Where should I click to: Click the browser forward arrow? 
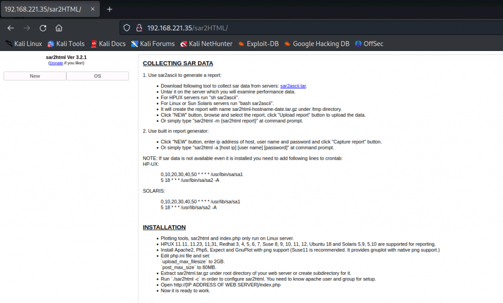27,28
